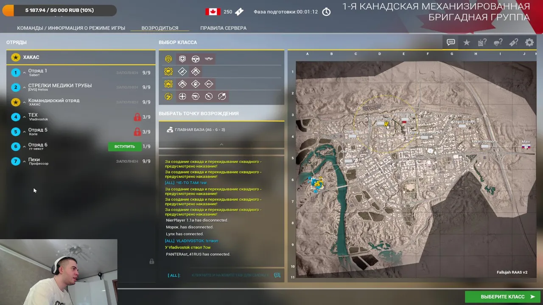This screenshot has height=305, width=543.
Task: Click the Refugee Camp label on map
Action: click(380, 119)
